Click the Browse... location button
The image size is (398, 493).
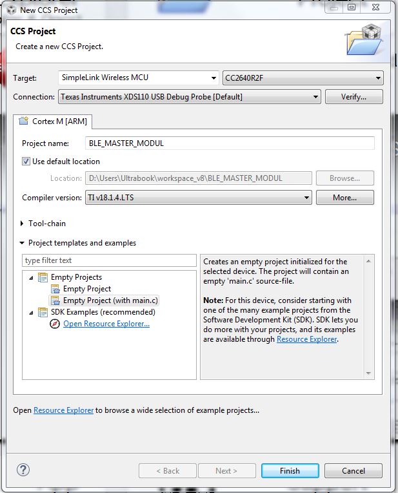pos(344,178)
